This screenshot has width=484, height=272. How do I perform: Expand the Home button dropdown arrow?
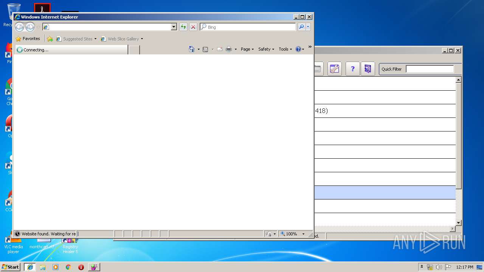(x=199, y=49)
